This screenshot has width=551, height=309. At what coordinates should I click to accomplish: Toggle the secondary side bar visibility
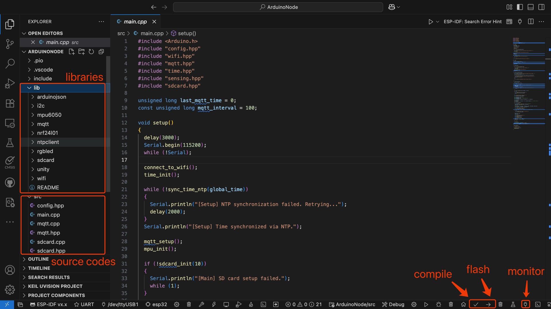541,7
